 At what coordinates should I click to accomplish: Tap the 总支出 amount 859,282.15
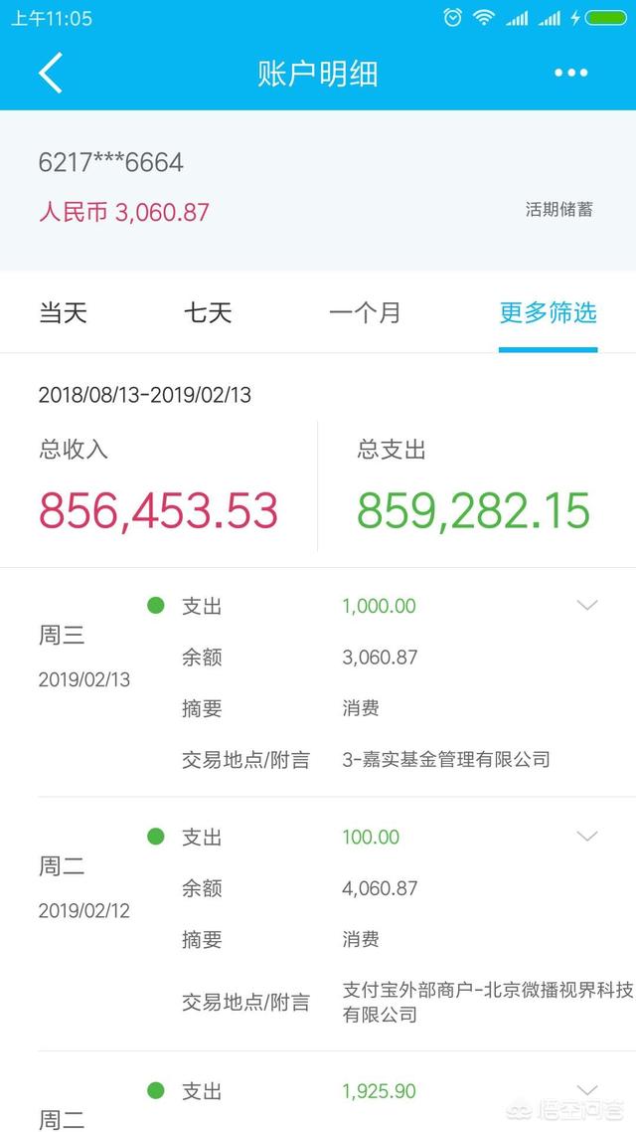(x=474, y=510)
